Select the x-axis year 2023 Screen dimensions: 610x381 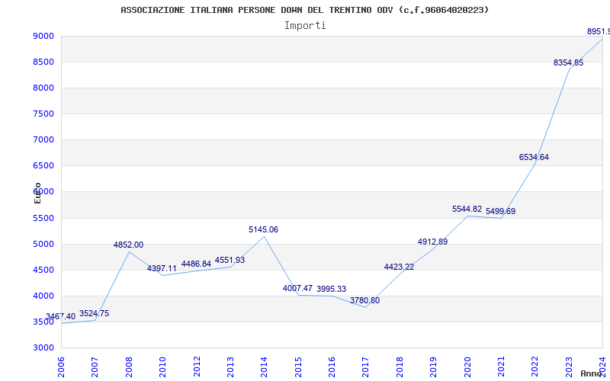(569, 367)
